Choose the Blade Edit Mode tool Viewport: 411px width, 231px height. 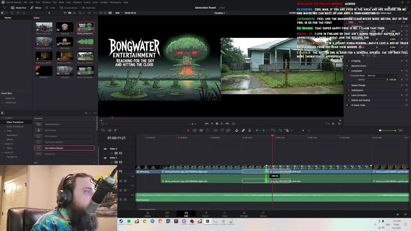click(x=201, y=130)
